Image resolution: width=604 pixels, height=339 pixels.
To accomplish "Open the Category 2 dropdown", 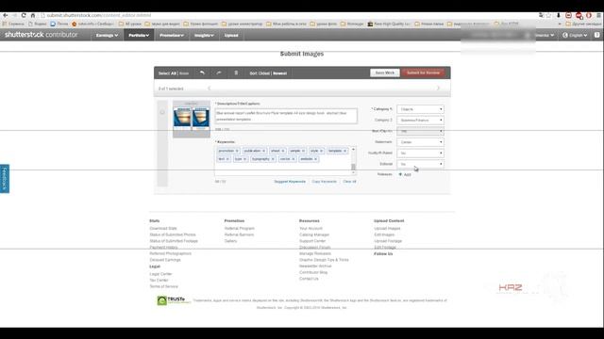I will 420,121.
